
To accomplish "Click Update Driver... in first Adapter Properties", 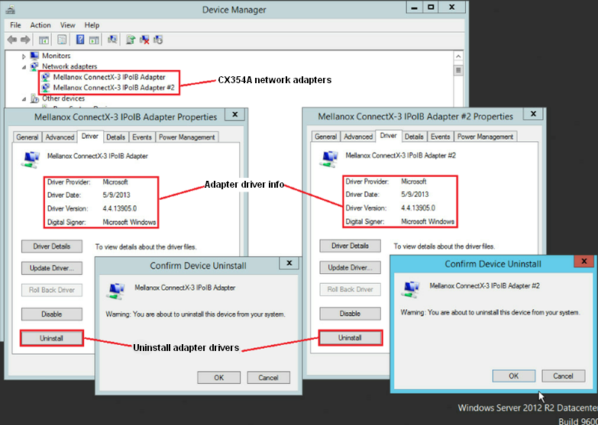I will 52,268.
